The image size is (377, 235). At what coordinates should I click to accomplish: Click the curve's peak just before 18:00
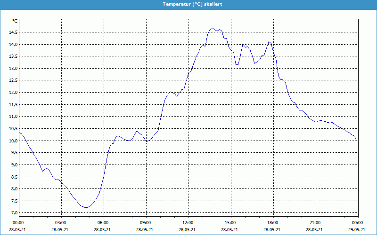pyautogui.click(x=269, y=42)
